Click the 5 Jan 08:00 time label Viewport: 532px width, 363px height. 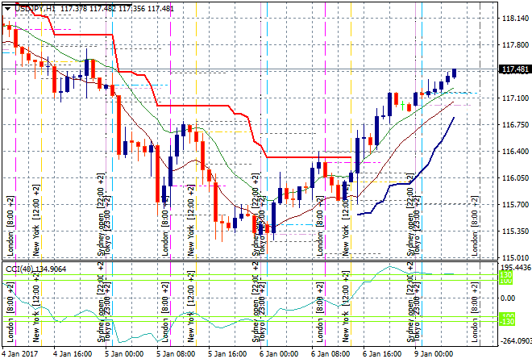(x=176, y=354)
